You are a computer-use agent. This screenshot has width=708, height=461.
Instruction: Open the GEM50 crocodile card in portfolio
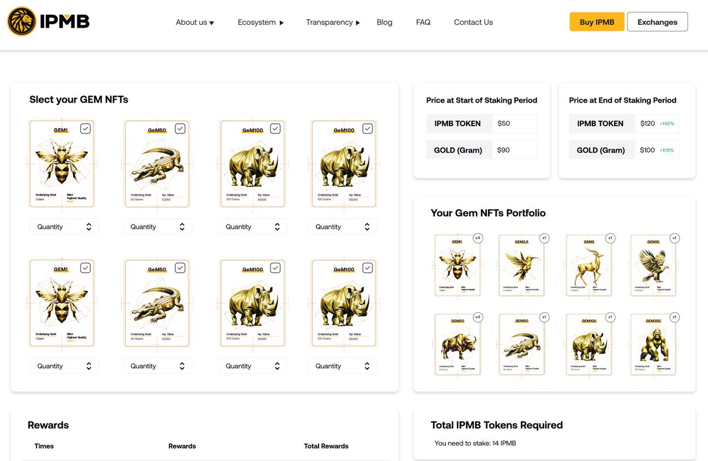(522, 345)
